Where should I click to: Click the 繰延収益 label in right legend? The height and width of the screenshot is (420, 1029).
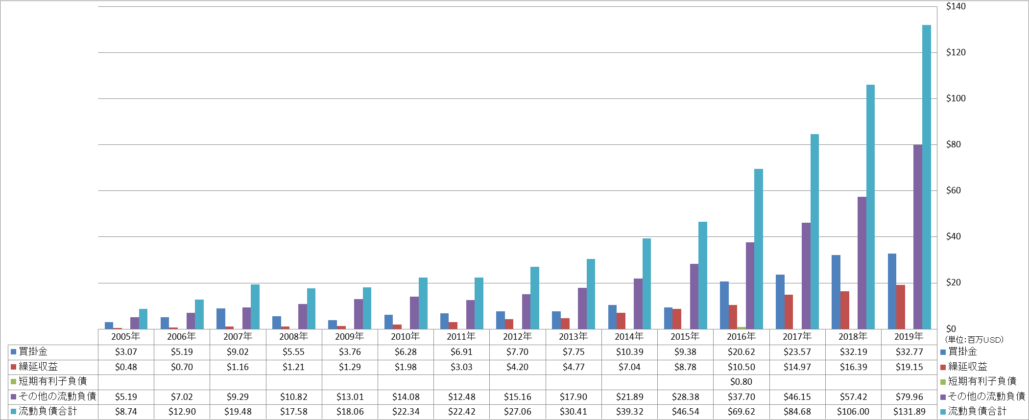[x=967, y=367]
